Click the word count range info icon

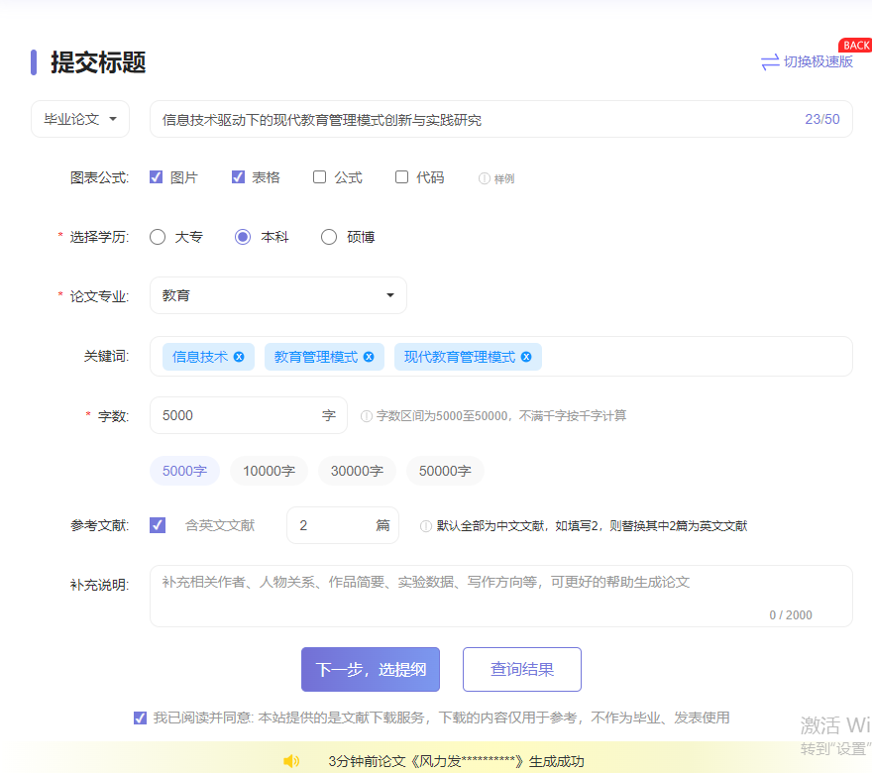click(367, 416)
